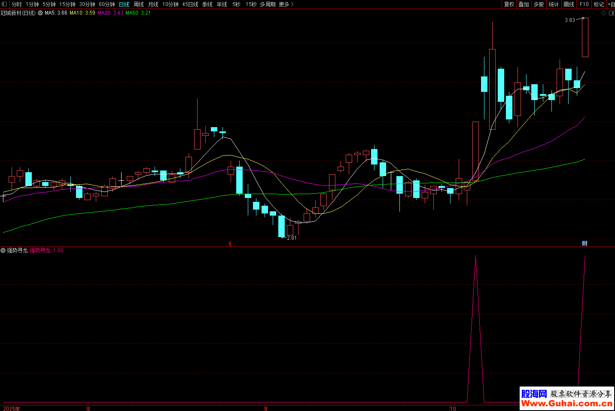The width and height of the screenshot is (615, 411).
Task: Switch to 周线 weekly chart tab
Action: click(139, 4)
